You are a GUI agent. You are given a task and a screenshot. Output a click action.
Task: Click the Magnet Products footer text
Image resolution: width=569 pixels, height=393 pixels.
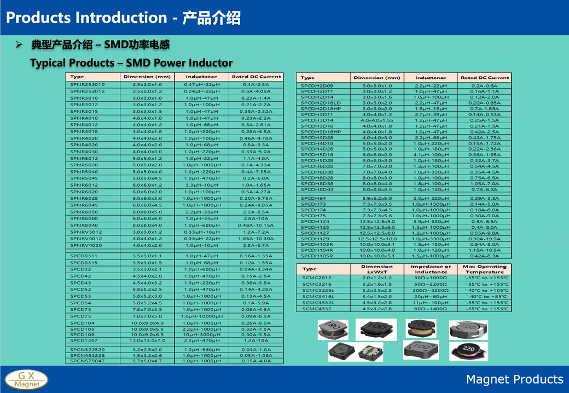(x=514, y=379)
